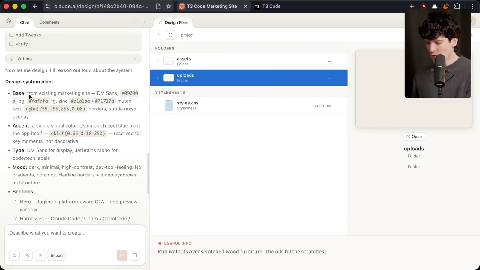The width and height of the screenshot is (480, 270).
Task: Expand the uploads folder chevron
Action: [158, 78]
